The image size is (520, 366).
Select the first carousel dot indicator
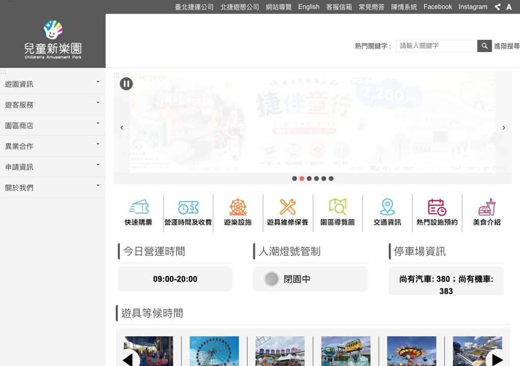point(295,178)
